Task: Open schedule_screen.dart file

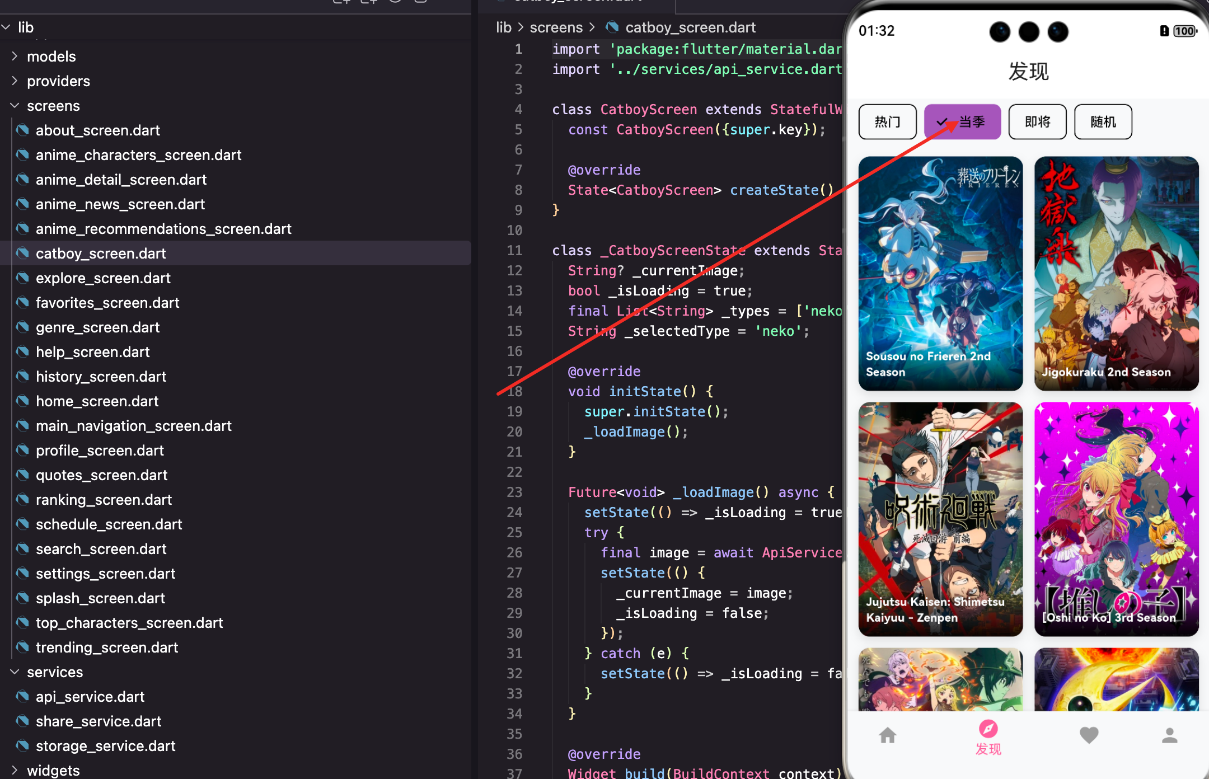Action: point(109,524)
